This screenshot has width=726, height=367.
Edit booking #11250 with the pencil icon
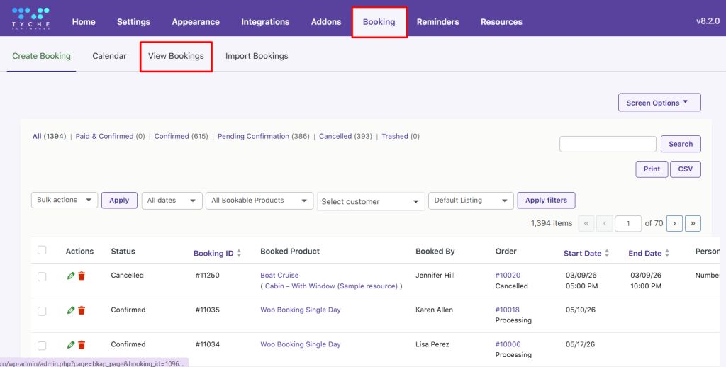tap(71, 276)
